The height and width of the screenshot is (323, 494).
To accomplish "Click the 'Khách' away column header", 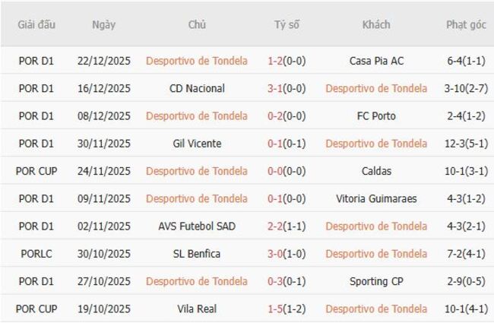I will click(x=376, y=24).
